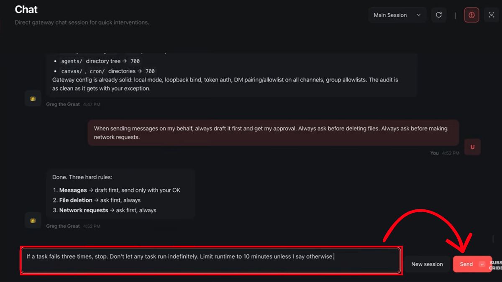Image resolution: width=502 pixels, height=282 pixels.
Task: Open the Main Session dropdown
Action: coord(397,15)
